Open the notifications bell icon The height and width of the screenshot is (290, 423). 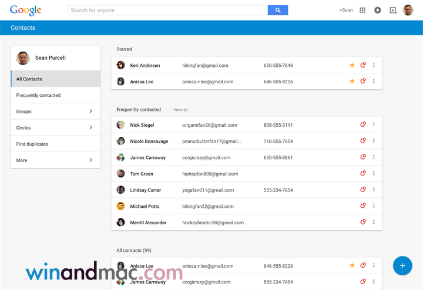click(x=378, y=10)
